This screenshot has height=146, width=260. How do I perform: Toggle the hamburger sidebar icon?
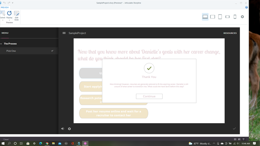pos(64,33)
